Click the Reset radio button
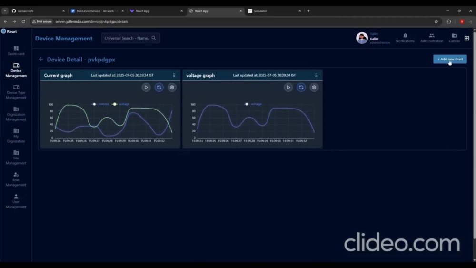Viewport: 476px width, 268px height. (4, 31)
